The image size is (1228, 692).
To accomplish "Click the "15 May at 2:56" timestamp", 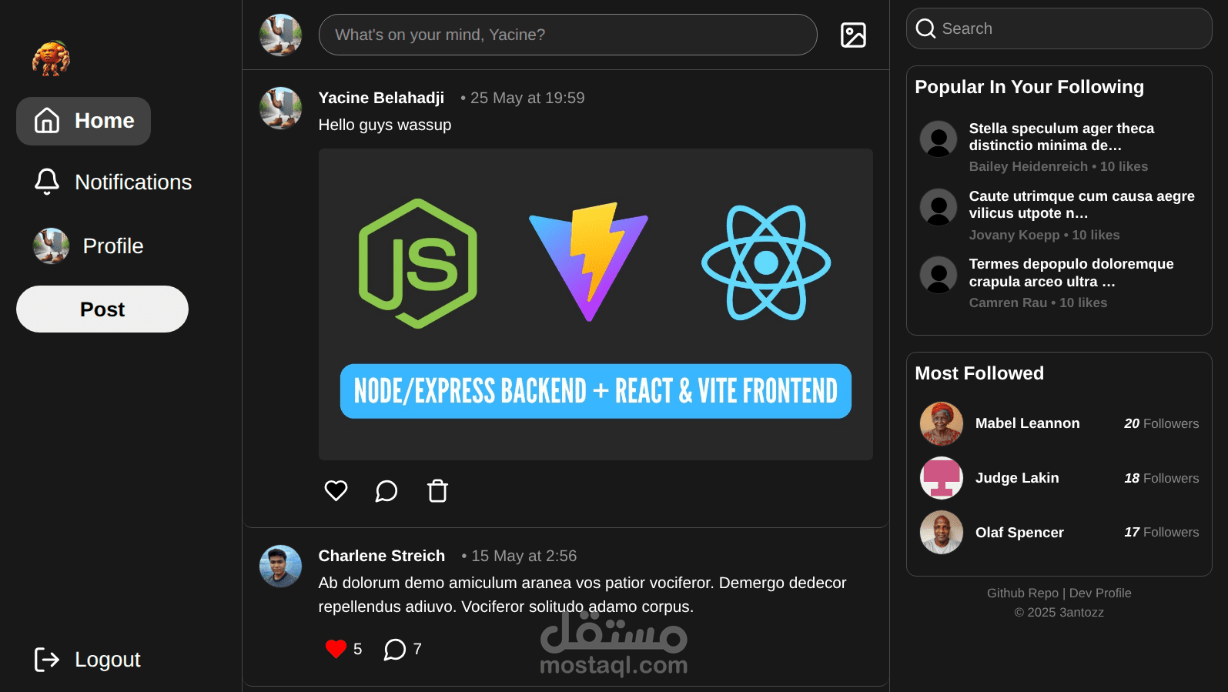I will tap(524, 556).
